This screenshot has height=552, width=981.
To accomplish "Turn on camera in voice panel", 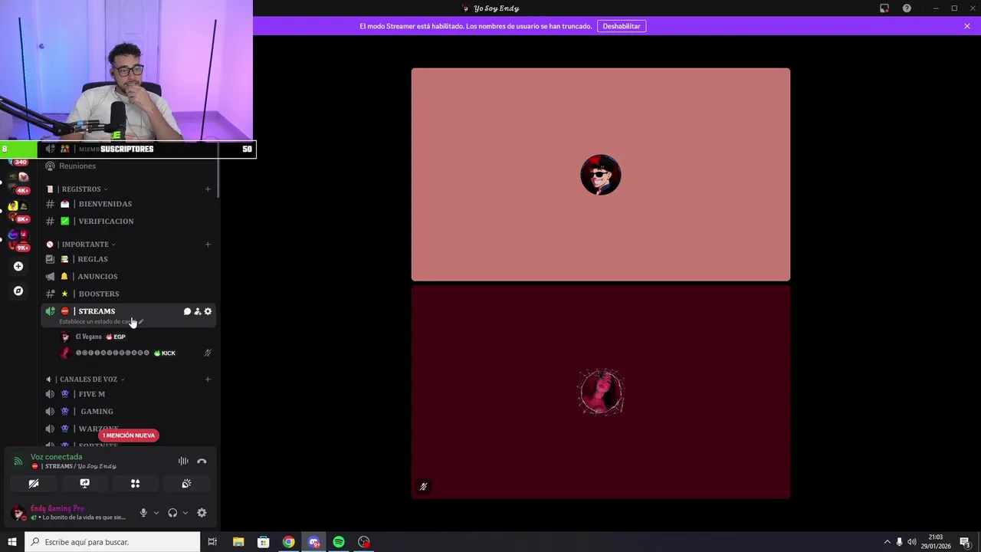I will pos(34,484).
